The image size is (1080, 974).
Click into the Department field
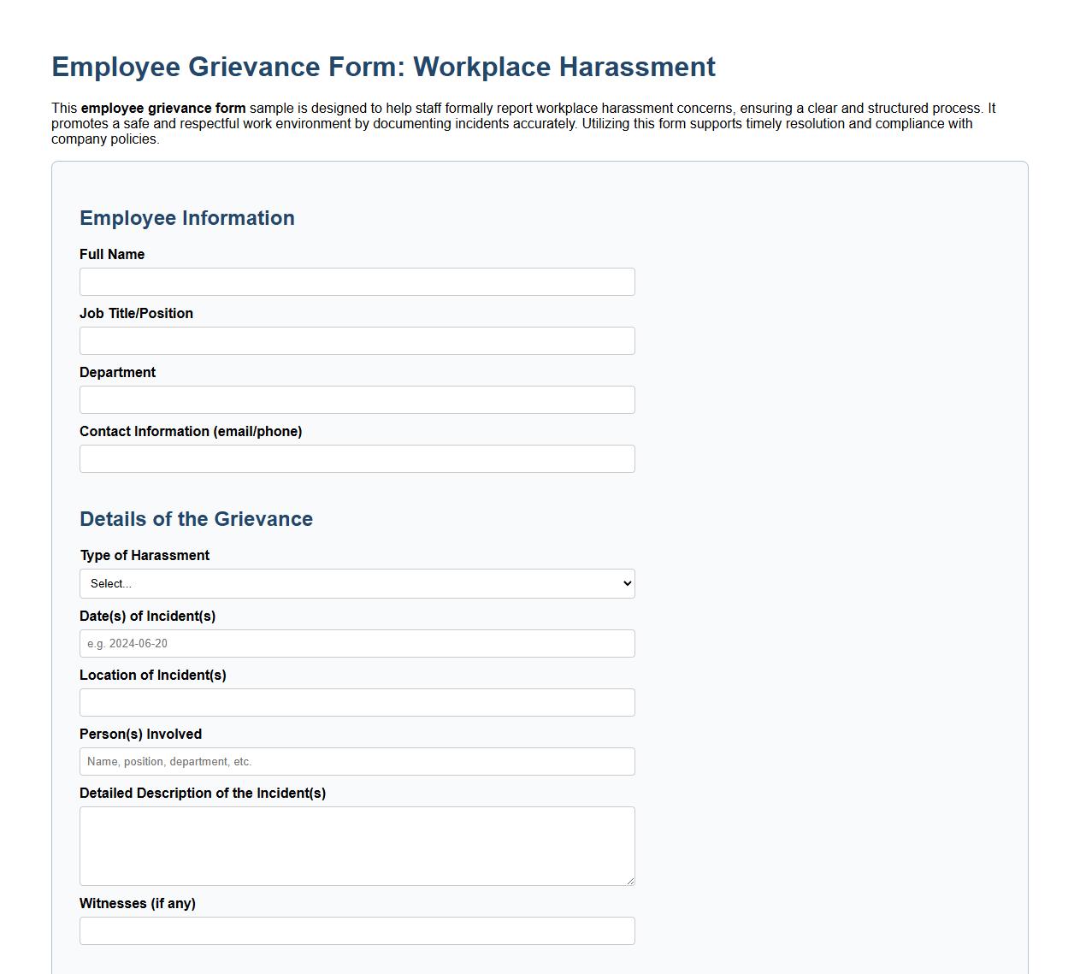pyautogui.click(x=357, y=399)
